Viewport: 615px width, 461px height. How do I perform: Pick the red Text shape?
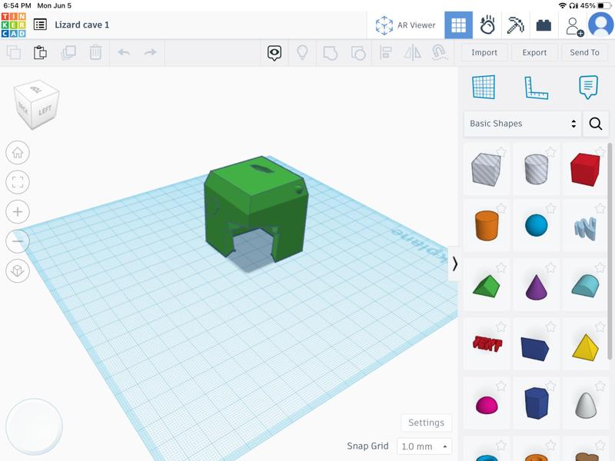coord(487,343)
